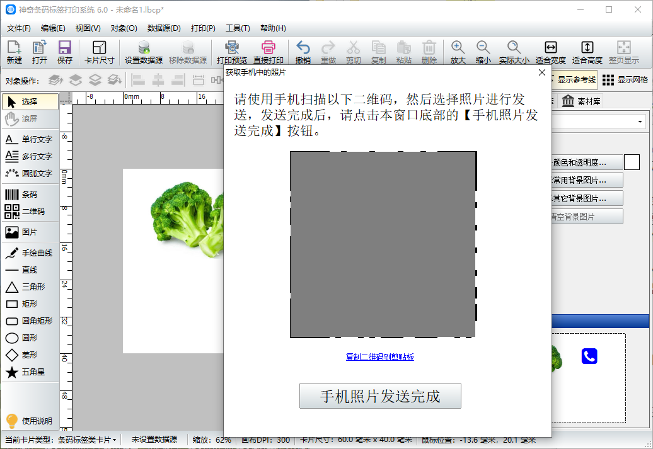Close the 获取手机中的照片 dialog
This screenshot has height=449, width=653.
click(x=542, y=72)
